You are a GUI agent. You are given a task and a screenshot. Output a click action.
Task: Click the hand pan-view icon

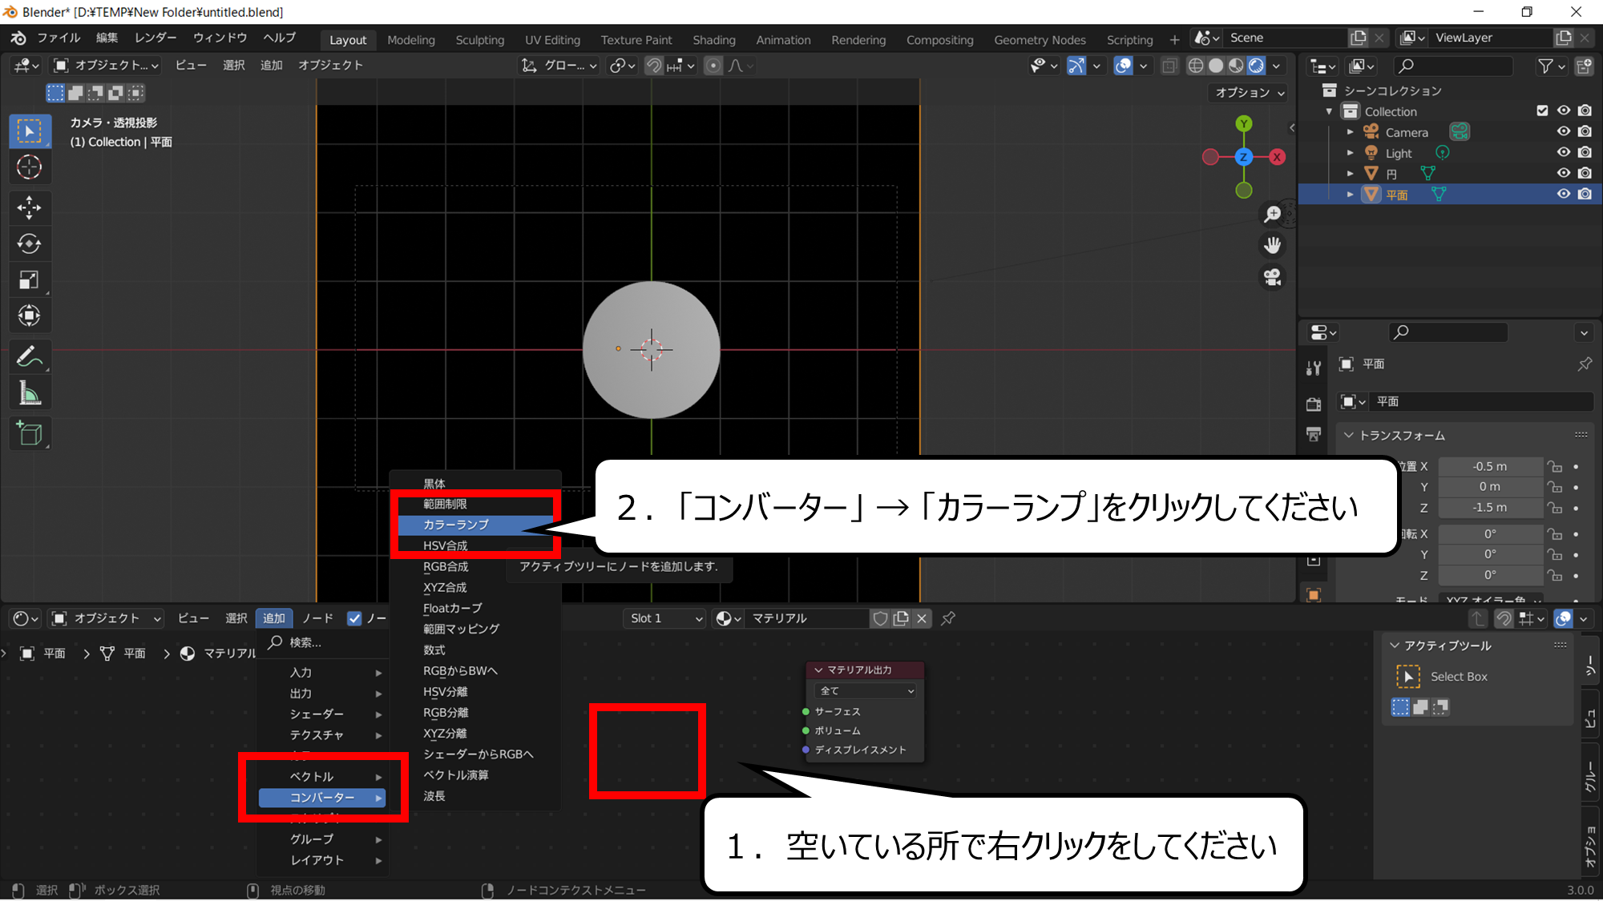tap(1272, 245)
